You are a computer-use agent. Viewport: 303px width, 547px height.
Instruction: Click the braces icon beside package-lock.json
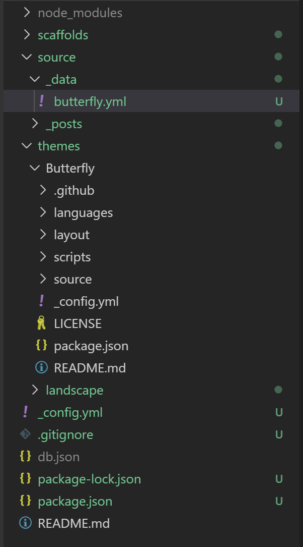25,479
